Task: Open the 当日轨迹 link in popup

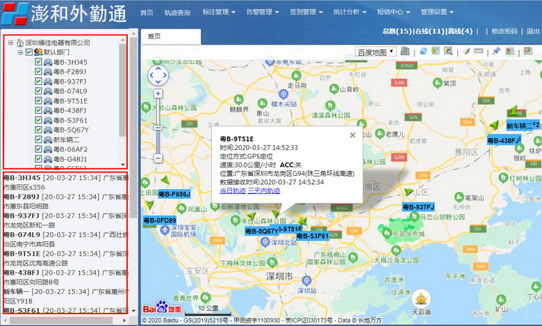Action: coord(233,191)
